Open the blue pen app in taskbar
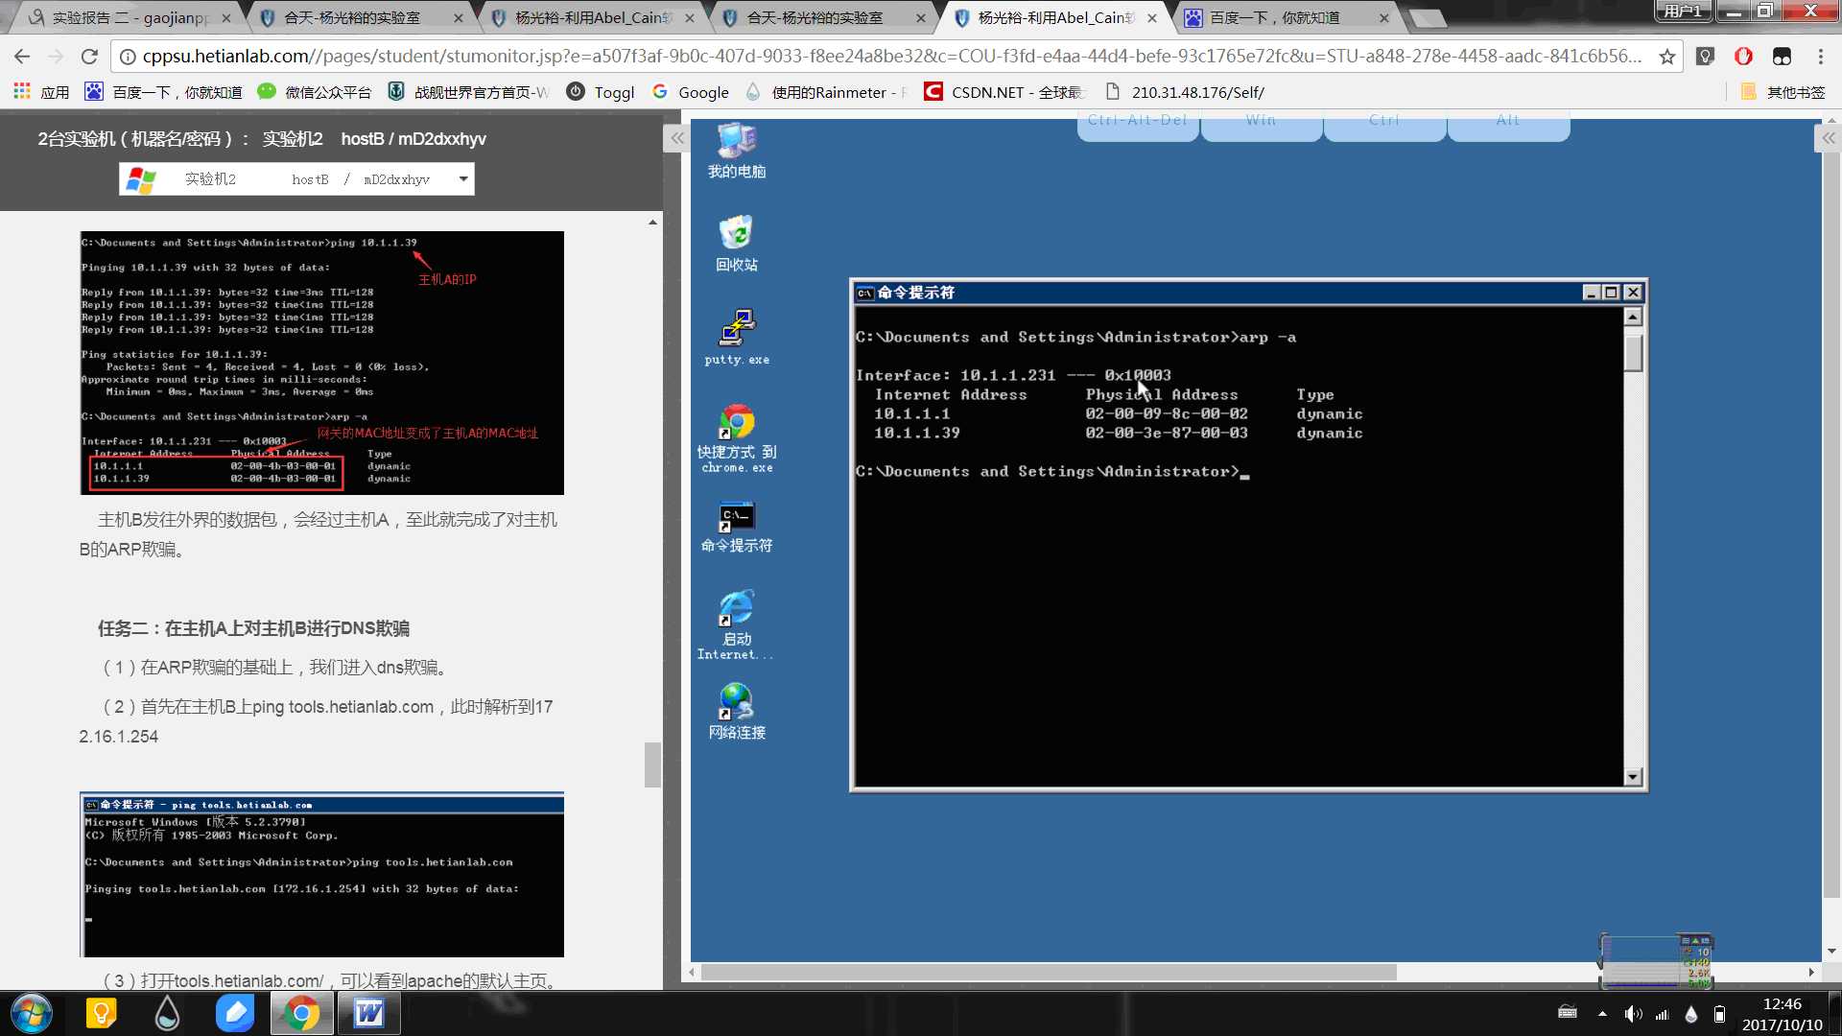This screenshot has width=1842, height=1036. click(x=235, y=1013)
